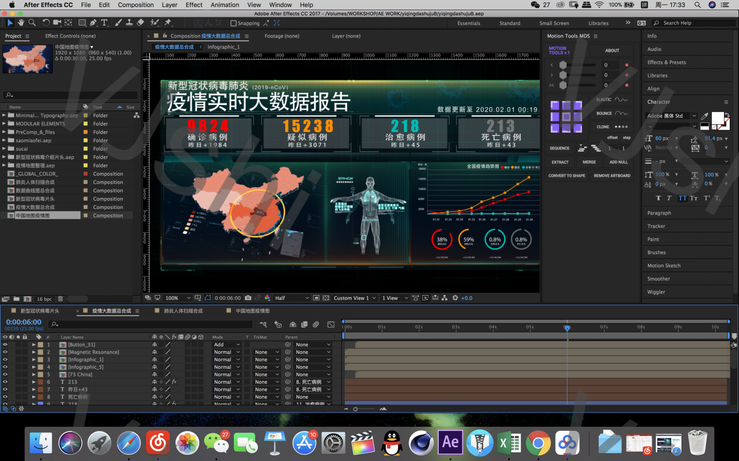Click the ADD NULL button
739x461 pixels.
(618, 162)
